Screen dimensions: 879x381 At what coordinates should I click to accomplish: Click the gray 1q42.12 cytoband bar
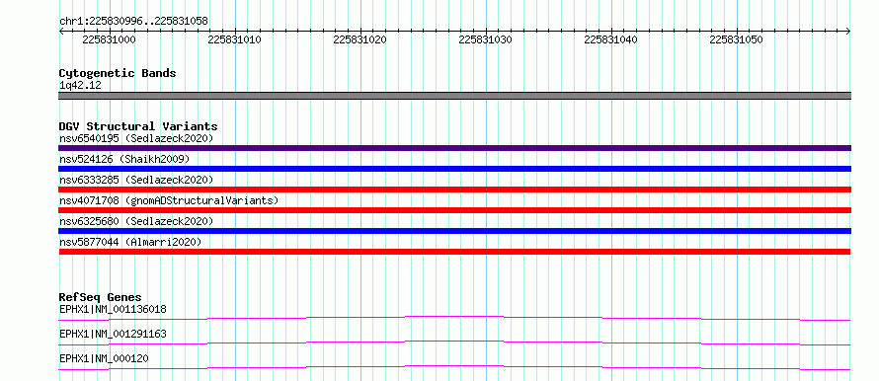coord(454,96)
